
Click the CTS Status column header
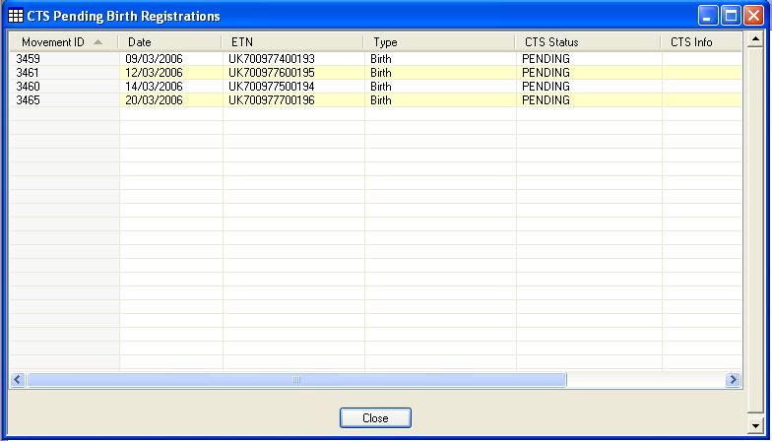click(x=588, y=42)
